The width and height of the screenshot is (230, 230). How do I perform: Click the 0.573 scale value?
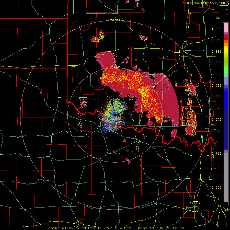coord(216,120)
